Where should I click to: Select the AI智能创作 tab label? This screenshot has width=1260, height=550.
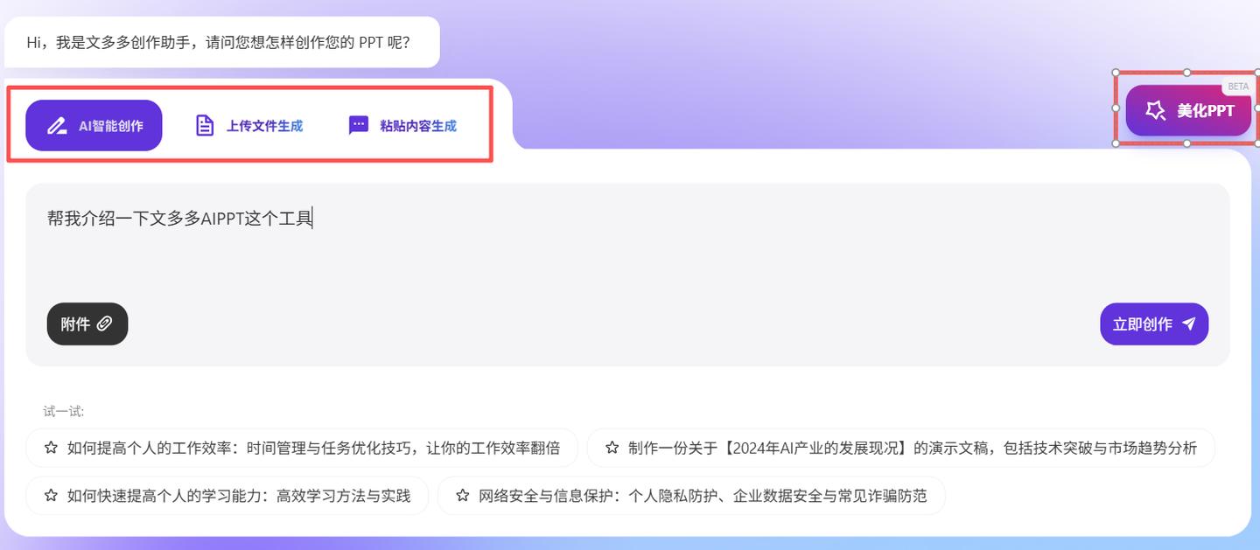tap(111, 126)
